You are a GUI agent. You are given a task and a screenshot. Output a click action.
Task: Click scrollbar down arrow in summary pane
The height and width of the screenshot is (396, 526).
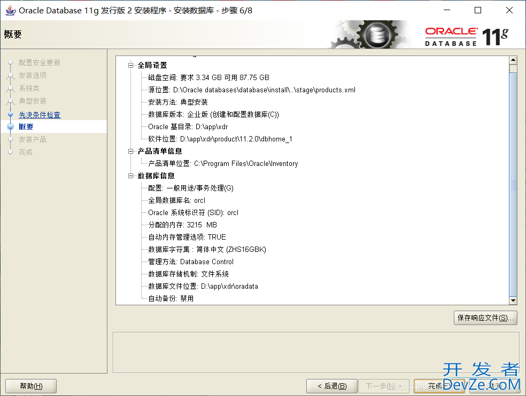pos(513,300)
